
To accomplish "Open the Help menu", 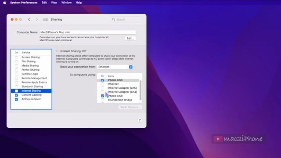I will [x=79, y=3].
